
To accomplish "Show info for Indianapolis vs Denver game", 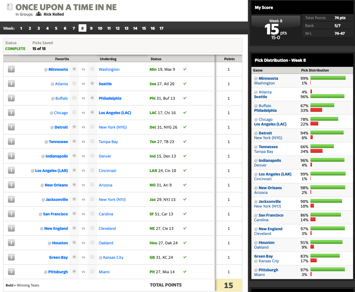I will coord(11,156).
